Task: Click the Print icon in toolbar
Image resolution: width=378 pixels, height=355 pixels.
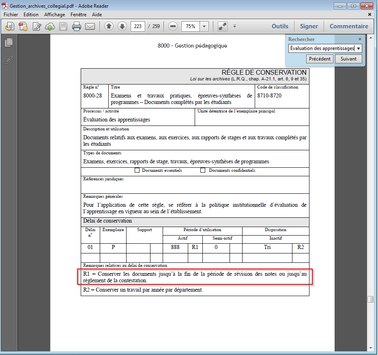Action: 77,26
